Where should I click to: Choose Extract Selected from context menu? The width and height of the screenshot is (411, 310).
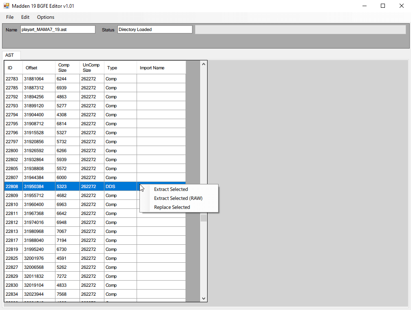171,189
